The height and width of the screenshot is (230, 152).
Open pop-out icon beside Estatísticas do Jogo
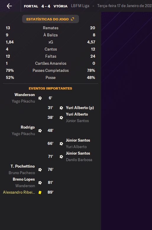(x=72, y=19)
